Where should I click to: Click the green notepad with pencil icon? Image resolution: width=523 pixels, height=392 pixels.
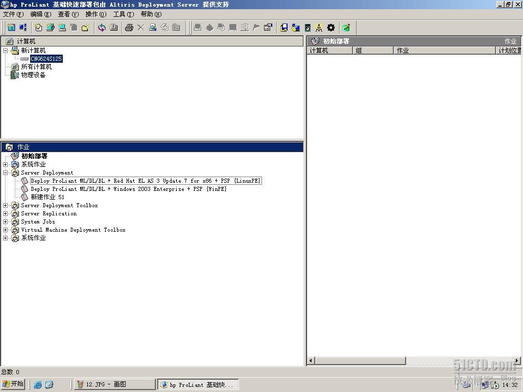(x=346, y=28)
